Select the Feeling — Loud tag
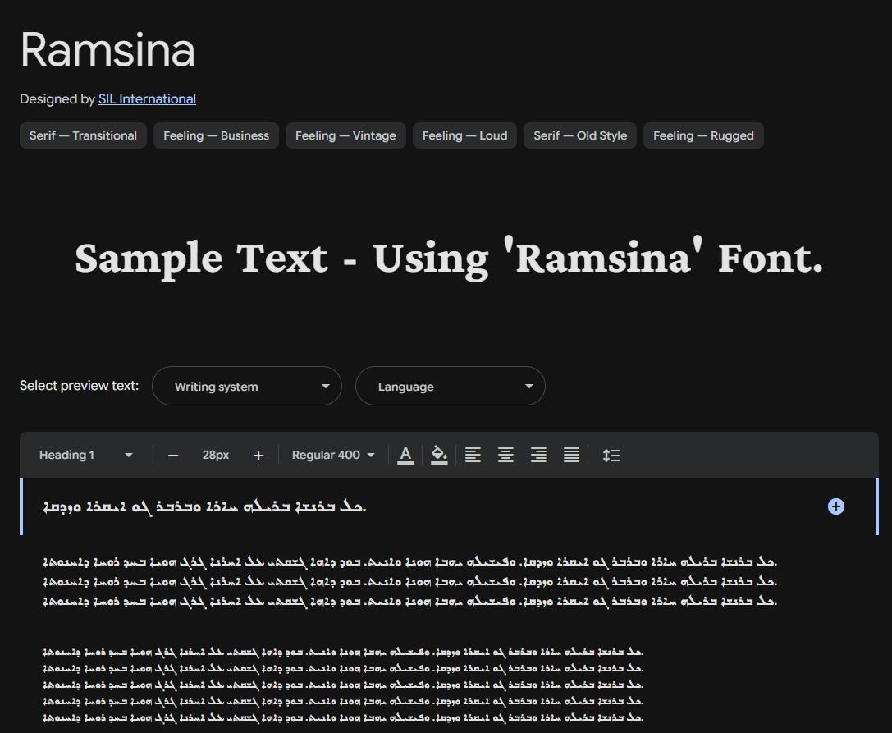892x733 pixels. tap(464, 135)
